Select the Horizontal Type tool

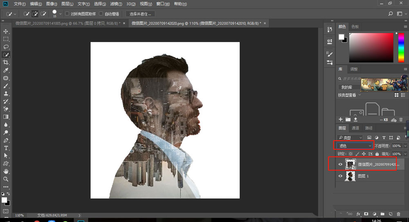(6, 148)
